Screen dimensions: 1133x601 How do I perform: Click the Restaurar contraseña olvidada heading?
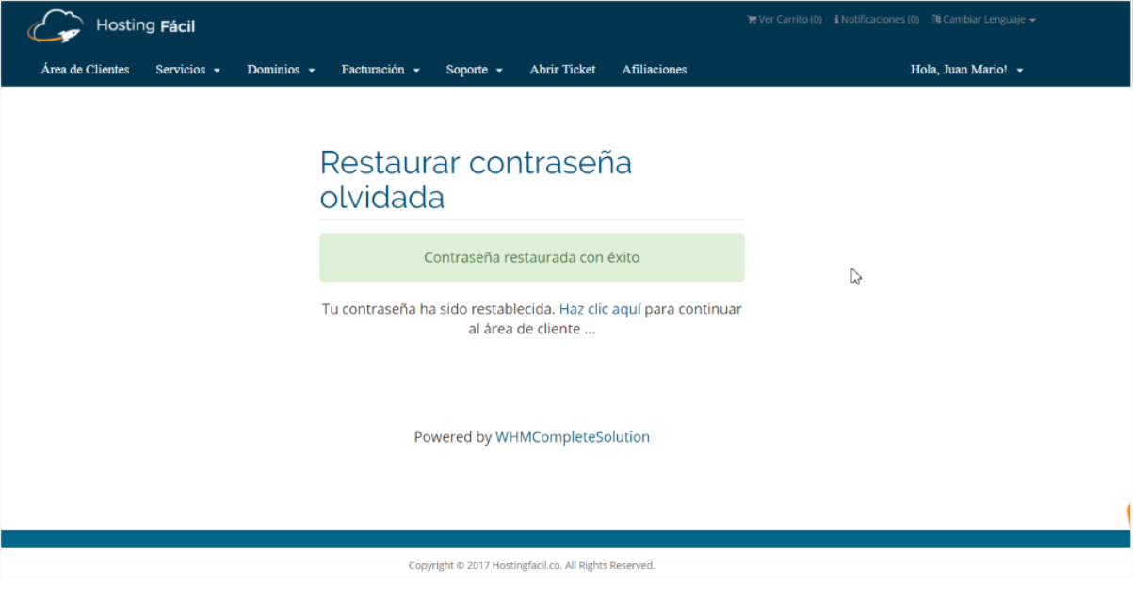click(x=476, y=180)
